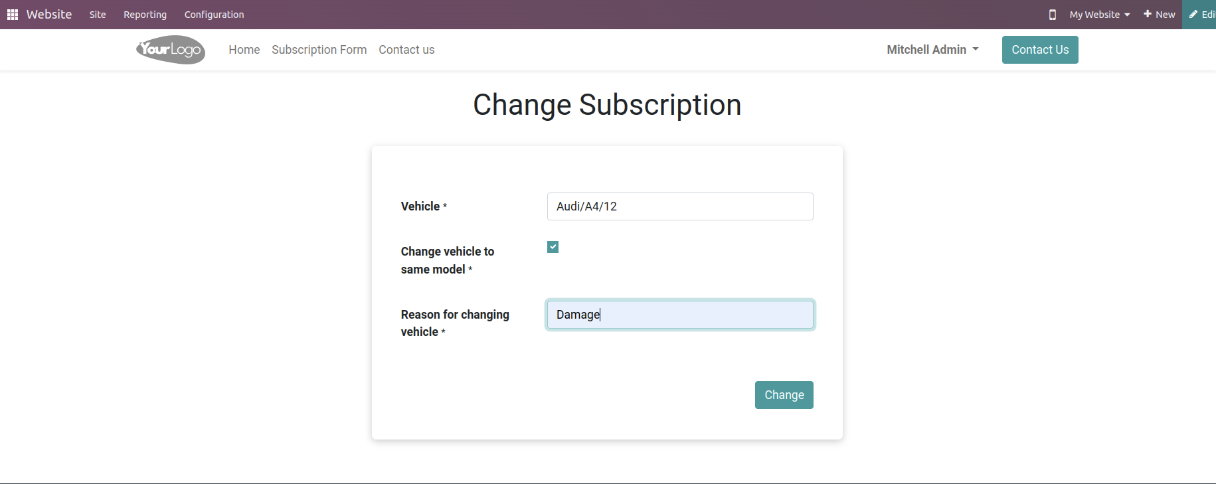Expand the My Website dropdown

click(x=1099, y=15)
